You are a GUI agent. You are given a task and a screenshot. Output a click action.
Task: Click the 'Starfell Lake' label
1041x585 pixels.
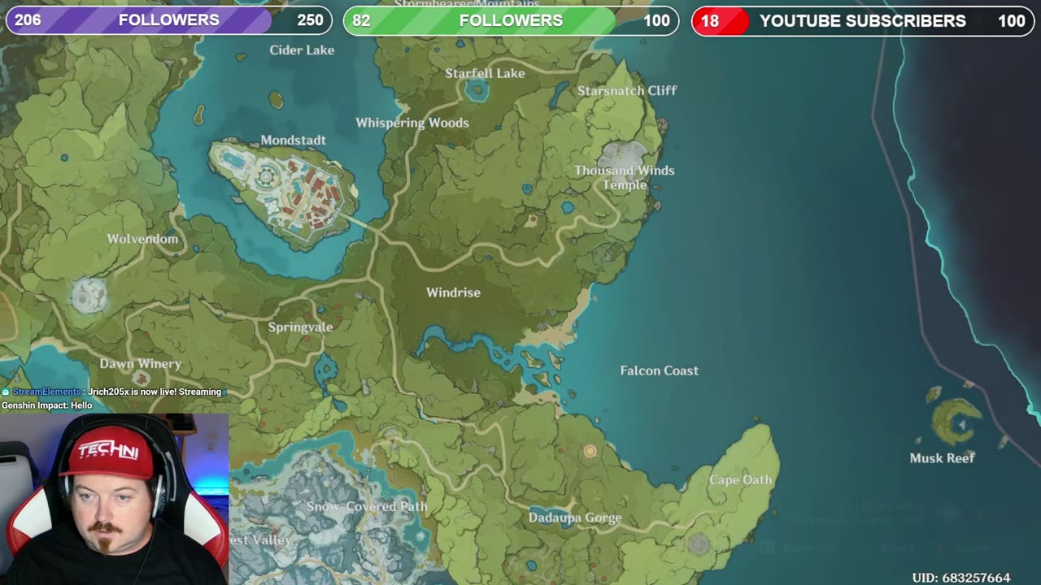tap(485, 73)
